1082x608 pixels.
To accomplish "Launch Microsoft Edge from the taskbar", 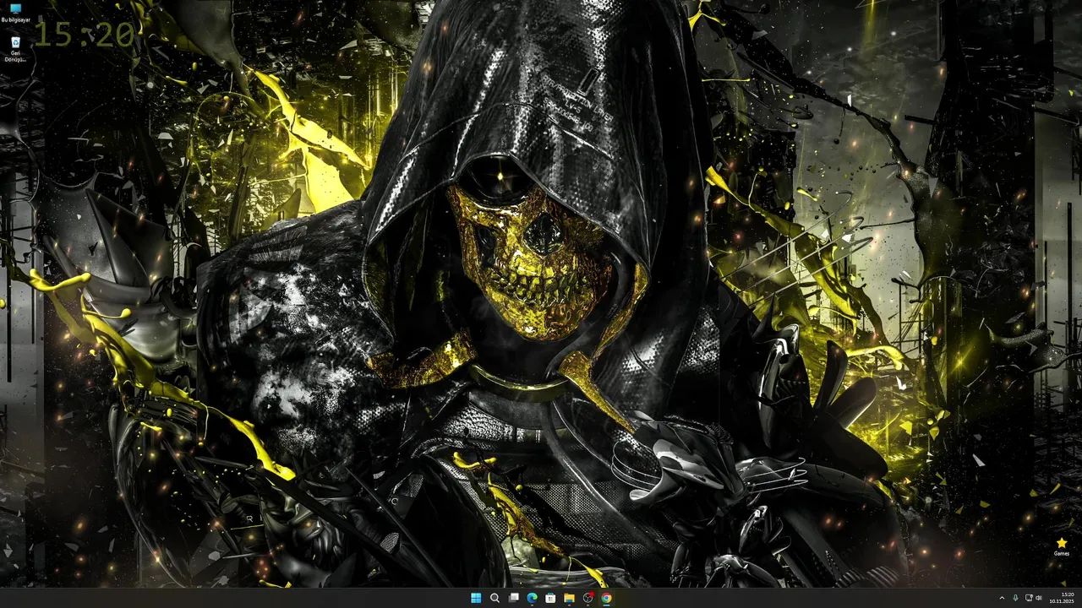I will 532,598.
